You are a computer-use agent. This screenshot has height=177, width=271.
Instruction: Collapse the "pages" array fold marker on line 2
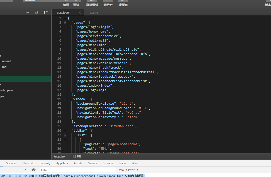(65, 23)
